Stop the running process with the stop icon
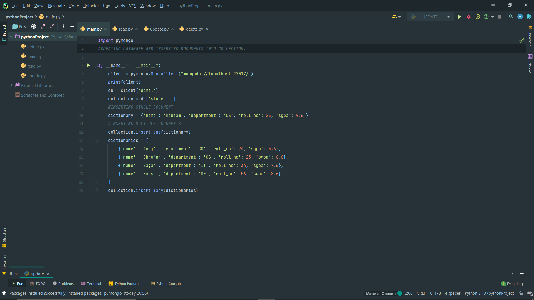Viewport: 534px width, 300px height. tap(499, 17)
